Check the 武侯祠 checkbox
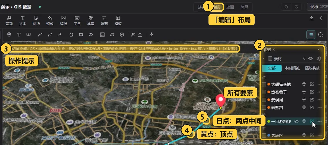 point(264,100)
